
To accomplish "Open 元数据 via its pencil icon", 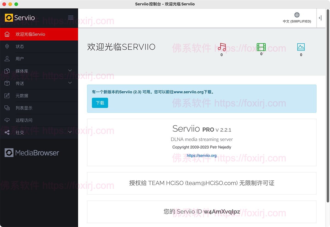I will (7, 96).
